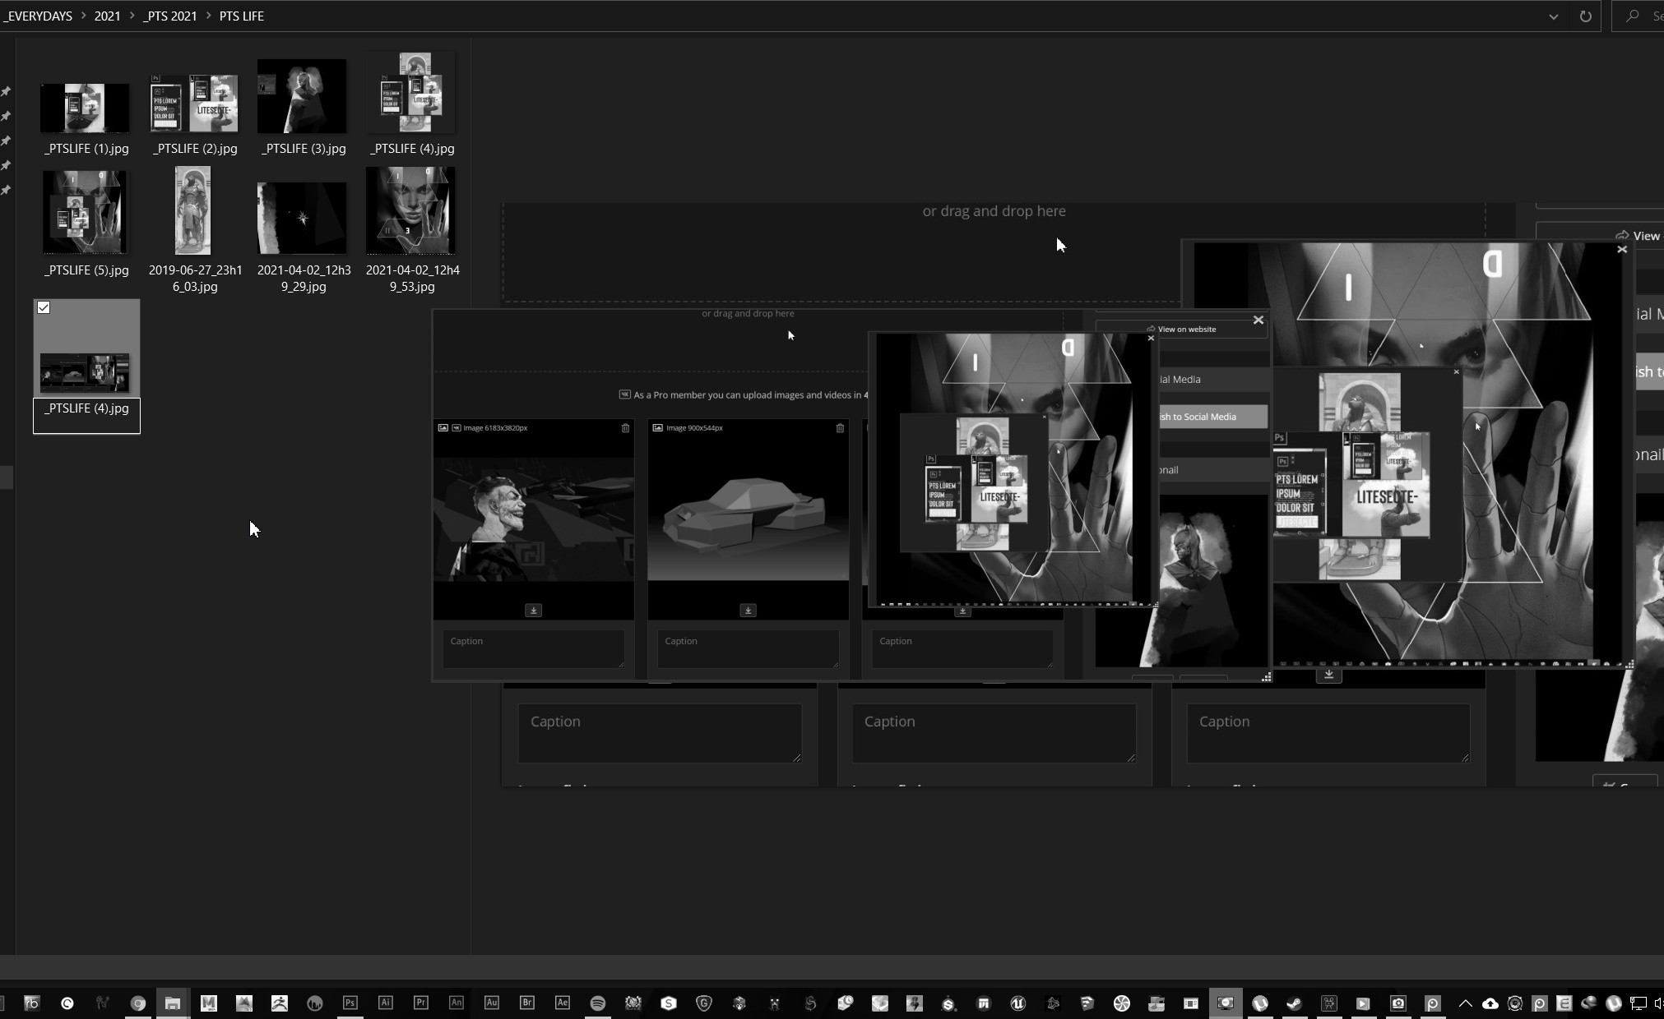The height and width of the screenshot is (1019, 1664).
Task: Open Steam from the taskbar
Action: 1294,1003
